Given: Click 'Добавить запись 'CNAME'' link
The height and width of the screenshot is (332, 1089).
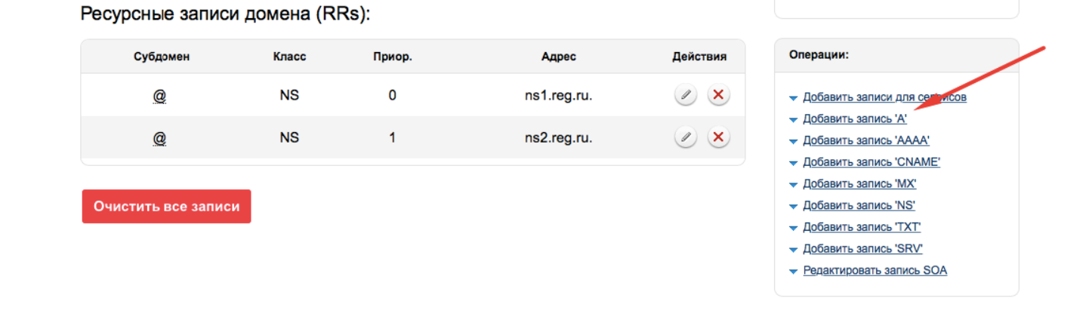Looking at the screenshot, I should click(871, 162).
